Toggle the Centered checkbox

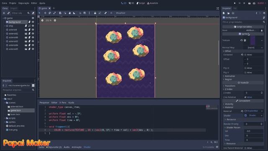[245, 55]
